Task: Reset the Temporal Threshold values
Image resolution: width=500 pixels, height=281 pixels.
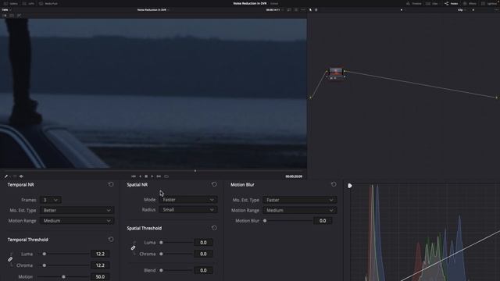Action: (x=111, y=240)
